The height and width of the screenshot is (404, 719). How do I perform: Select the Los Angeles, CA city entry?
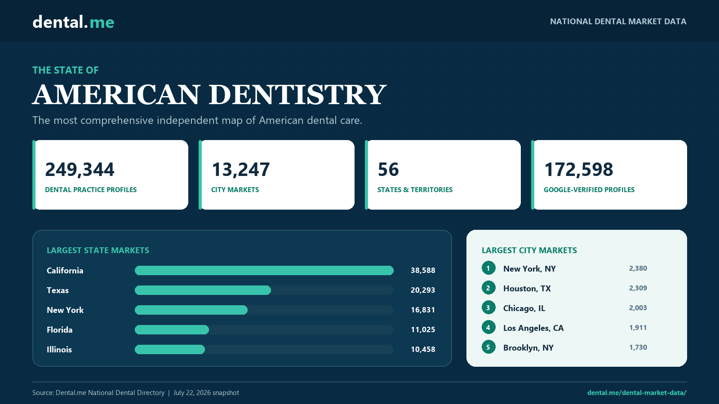[533, 328]
